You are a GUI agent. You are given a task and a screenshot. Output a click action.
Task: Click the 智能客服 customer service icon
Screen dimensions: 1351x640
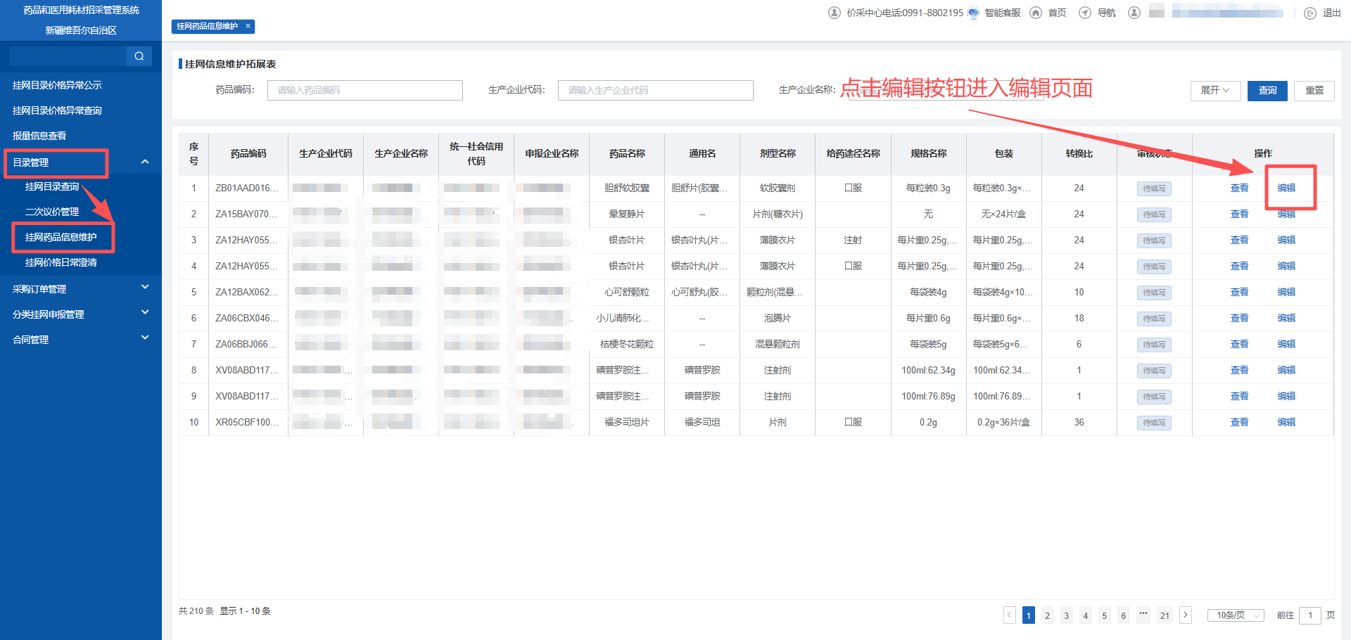pos(973,13)
